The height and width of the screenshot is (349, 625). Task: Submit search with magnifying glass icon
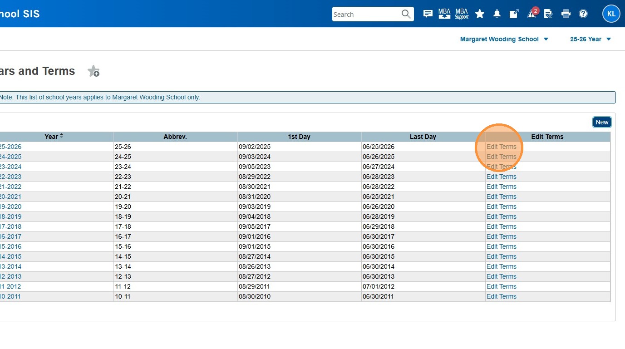click(406, 14)
